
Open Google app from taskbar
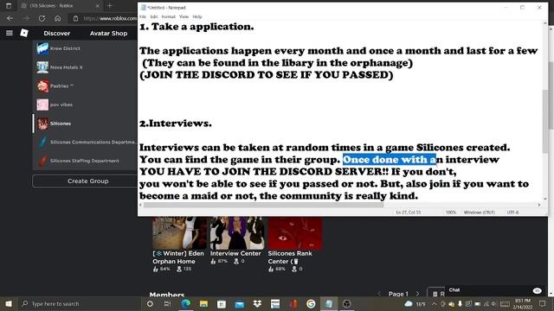pos(311,303)
